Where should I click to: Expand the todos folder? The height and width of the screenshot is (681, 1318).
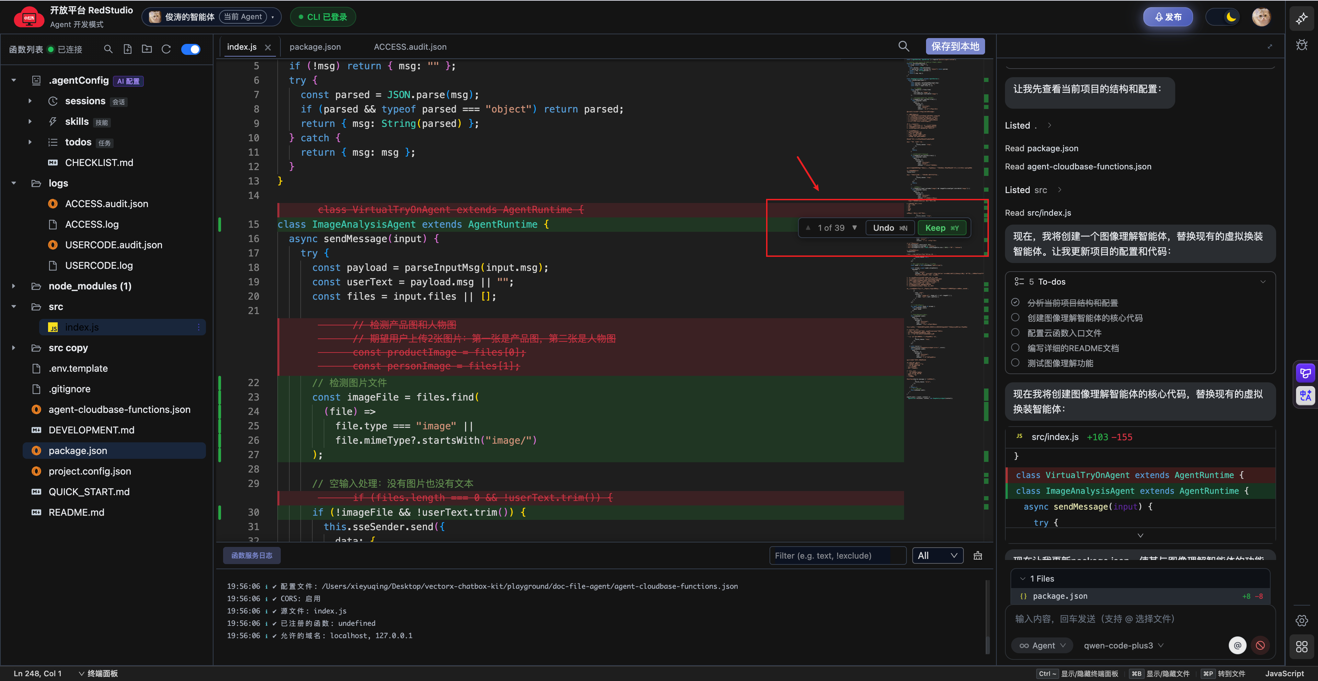point(30,142)
